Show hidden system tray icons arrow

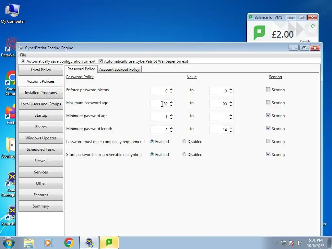[x=276, y=243]
